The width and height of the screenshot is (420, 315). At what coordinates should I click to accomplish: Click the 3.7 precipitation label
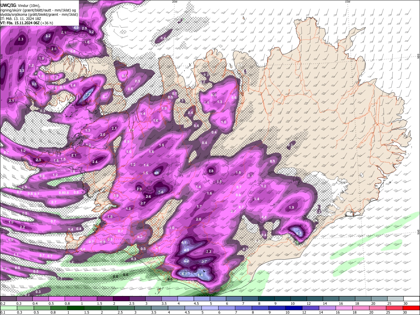coord(204,262)
